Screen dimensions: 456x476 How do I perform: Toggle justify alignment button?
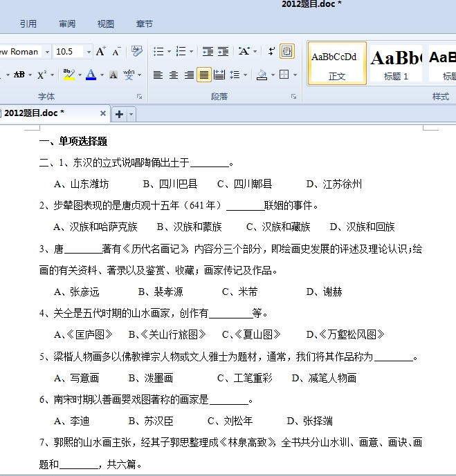pyautogui.click(x=204, y=75)
